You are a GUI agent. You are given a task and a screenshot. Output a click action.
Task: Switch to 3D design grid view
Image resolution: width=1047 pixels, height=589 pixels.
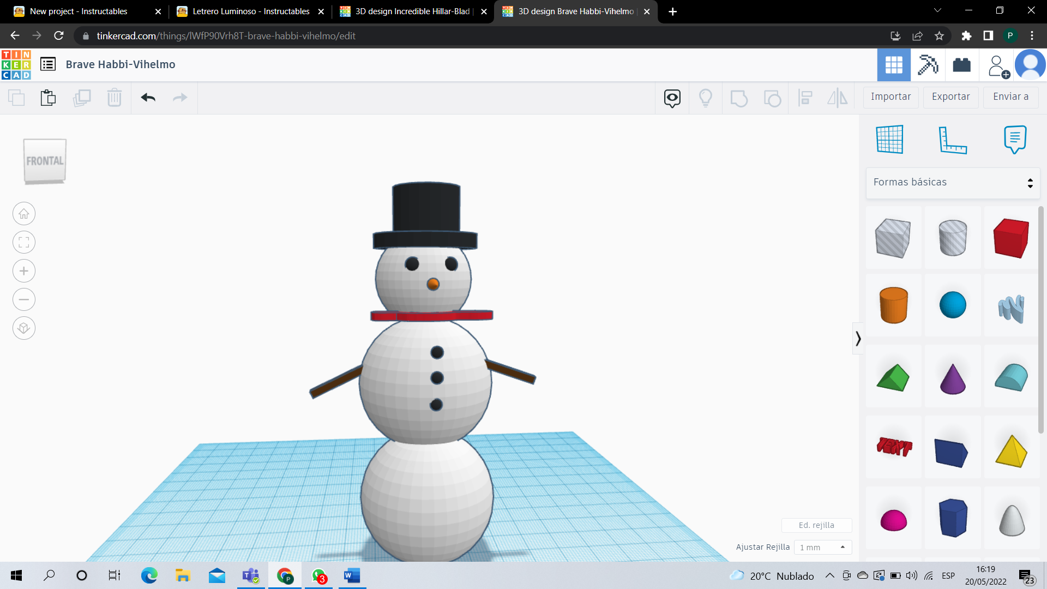pyautogui.click(x=894, y=65)
